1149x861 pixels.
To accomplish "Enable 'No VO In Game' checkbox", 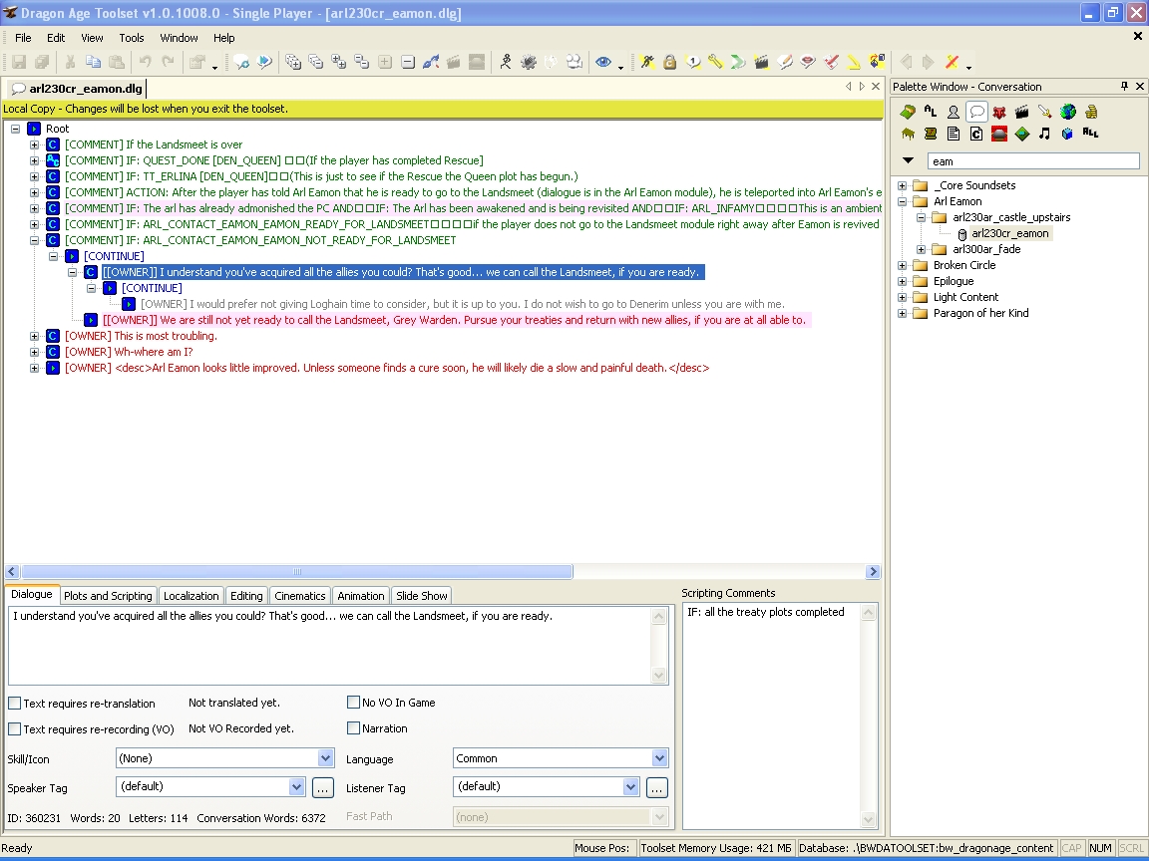I will click(353, 703).
